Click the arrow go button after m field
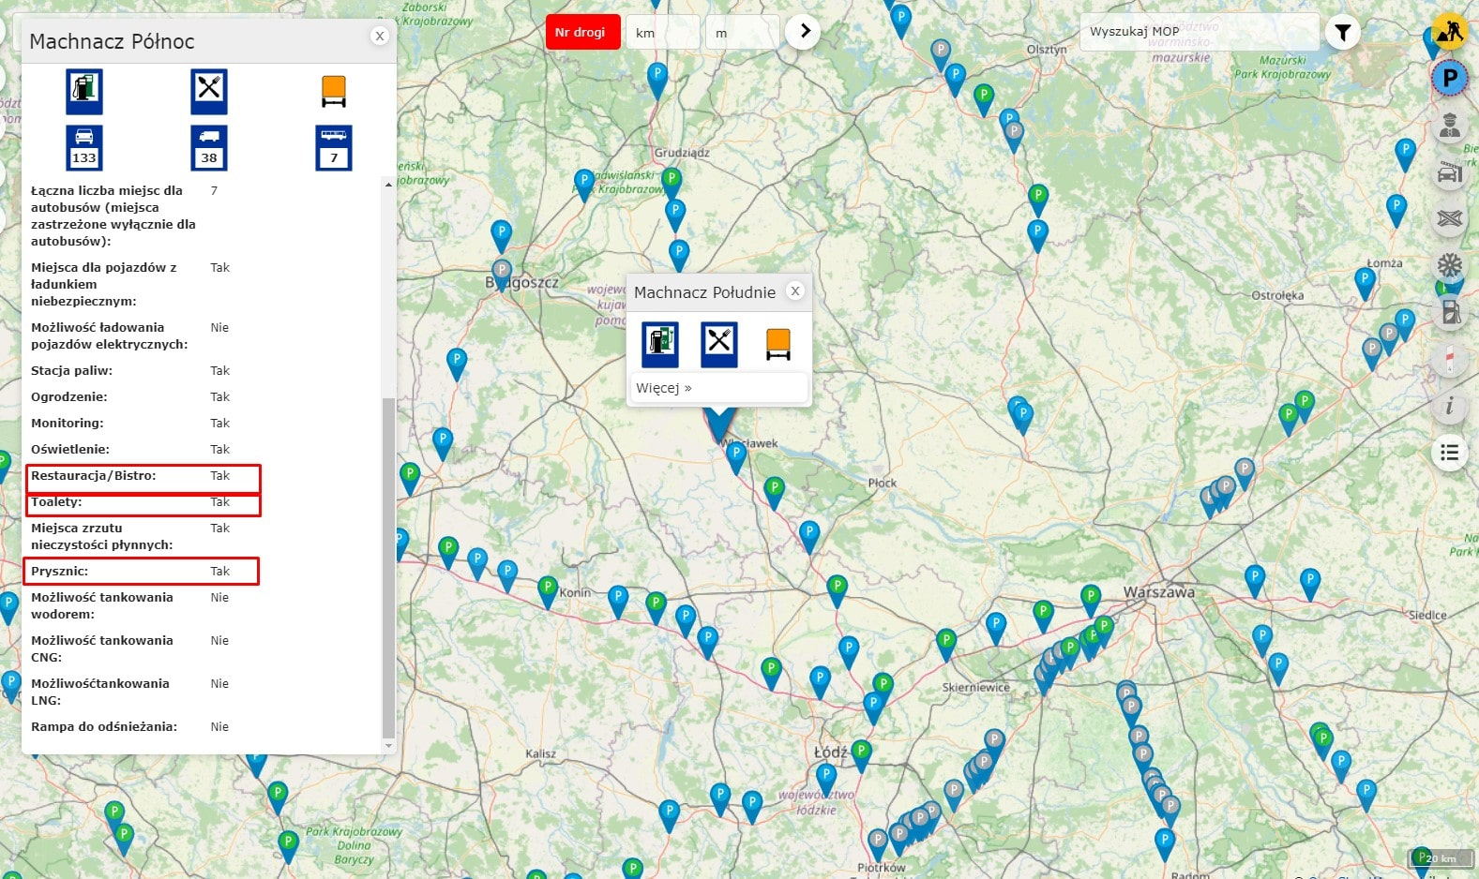The height and width of the screenshot is (879, 1479). point(804,32)
